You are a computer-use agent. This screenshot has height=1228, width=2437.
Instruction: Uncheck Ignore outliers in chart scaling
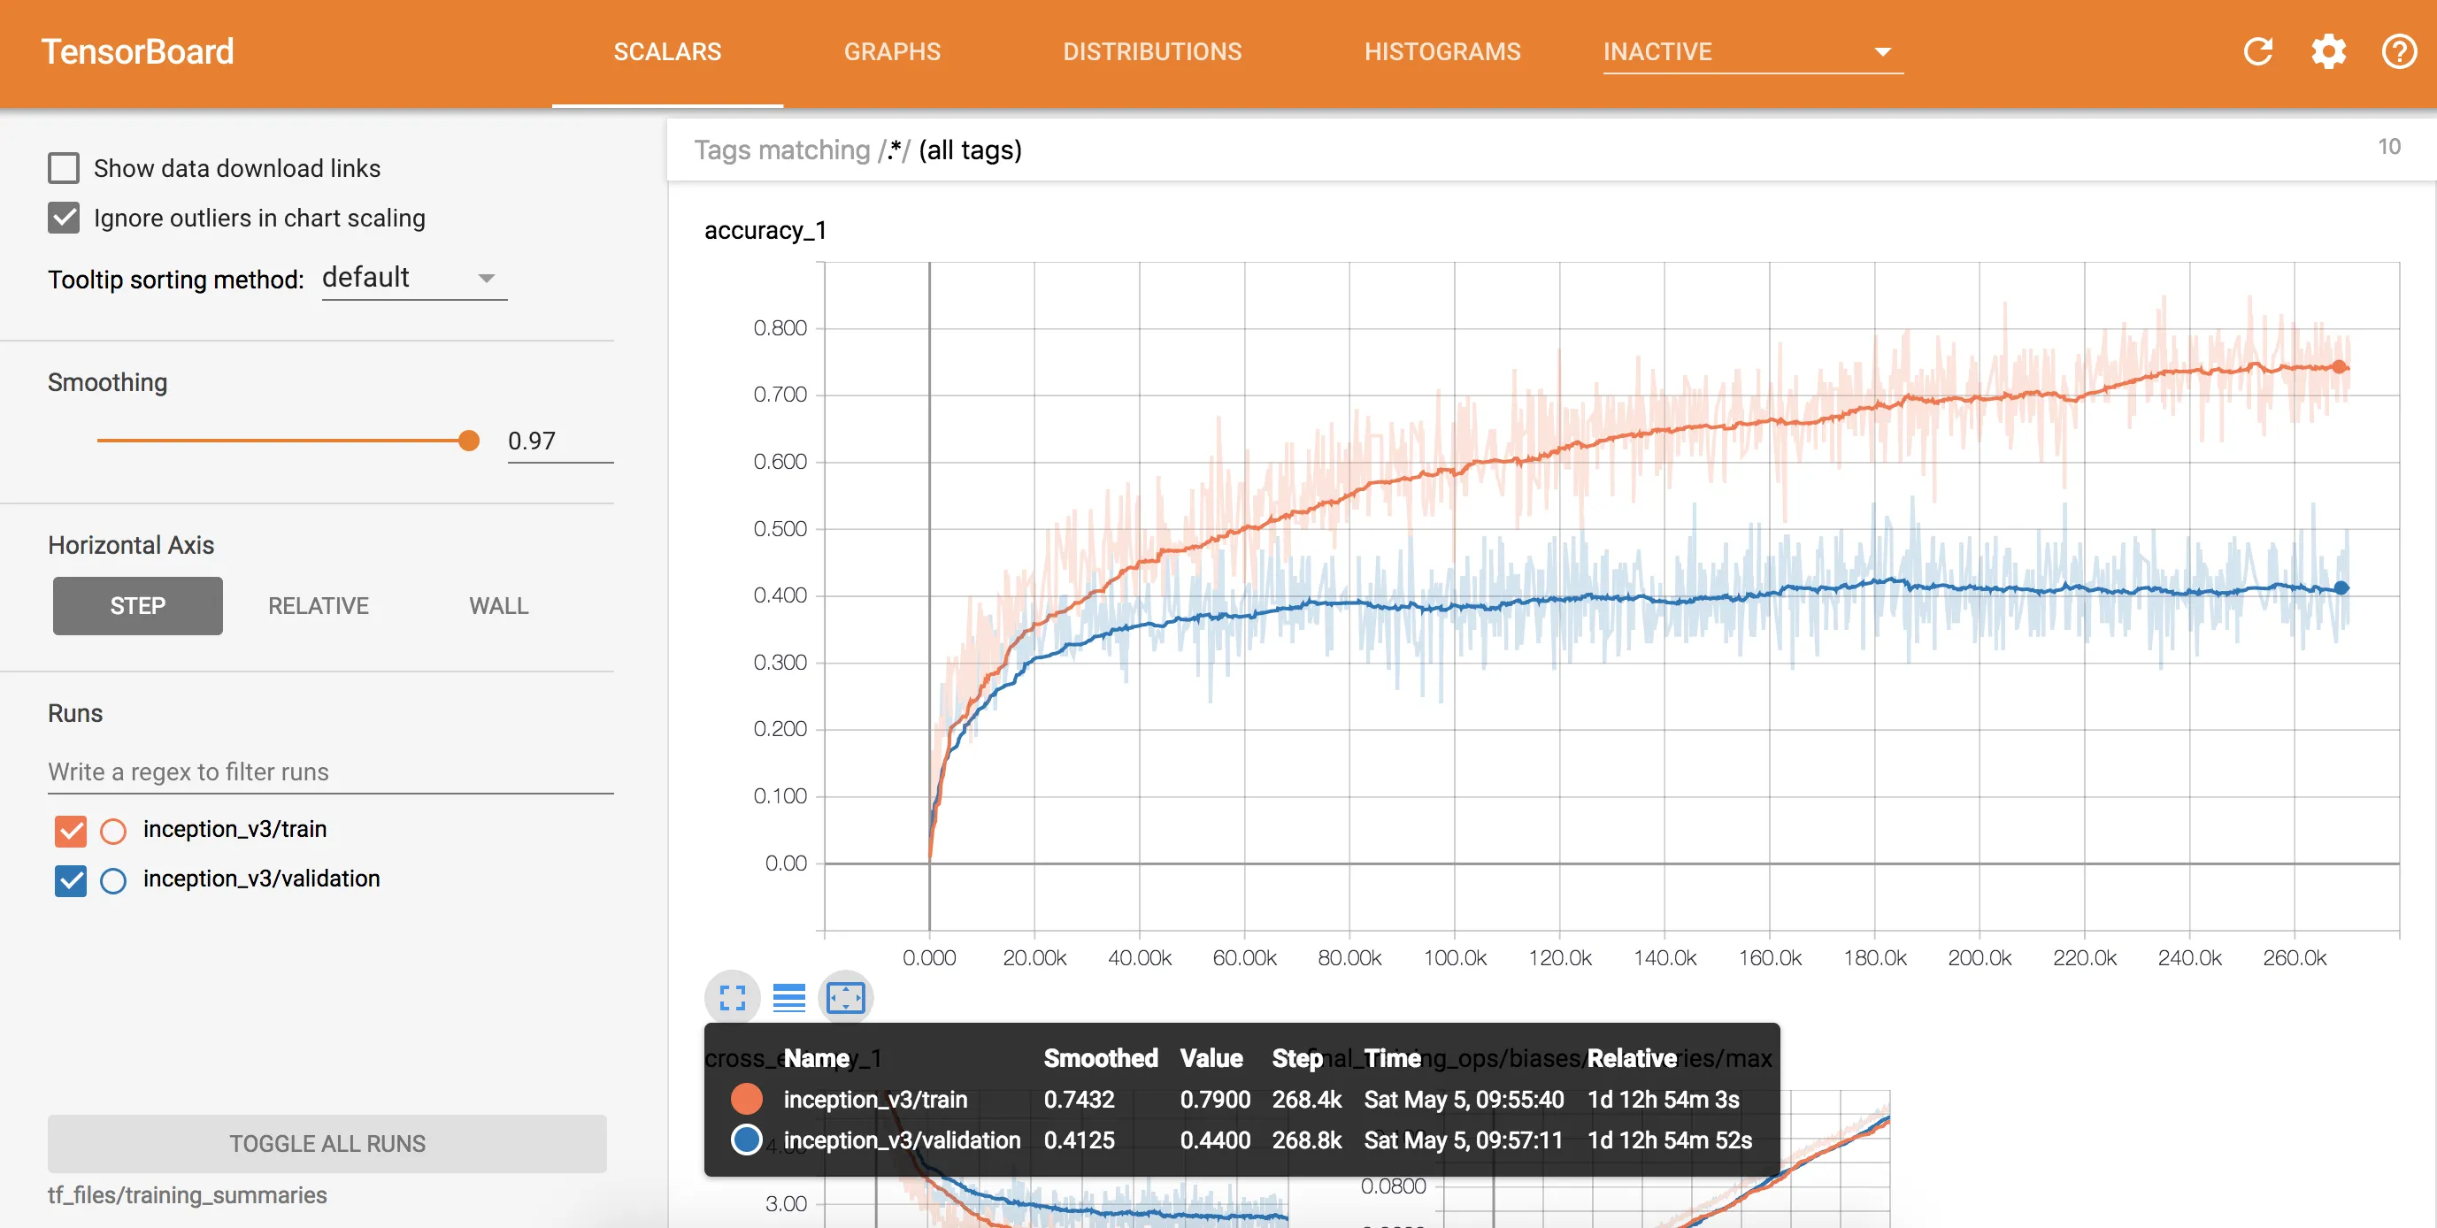point(64,219)
